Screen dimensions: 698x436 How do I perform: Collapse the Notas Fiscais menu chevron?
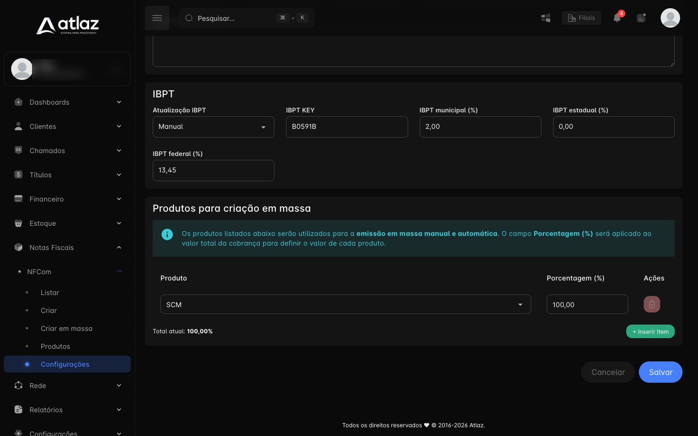119,247
